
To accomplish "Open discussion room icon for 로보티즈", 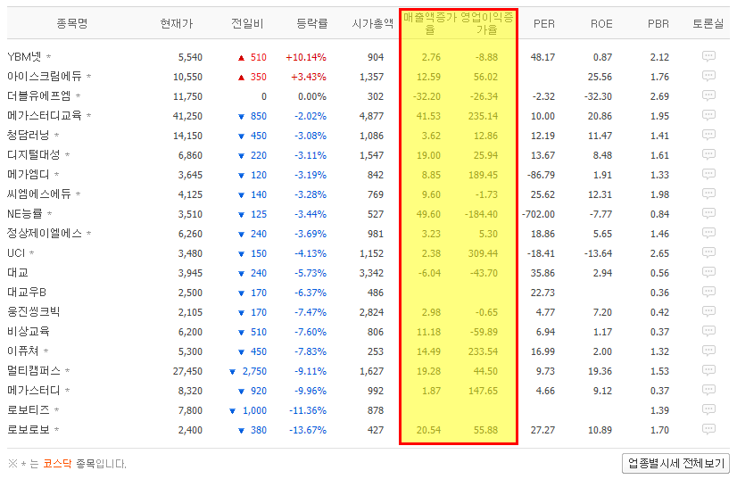I will pyautogui.click(x=708, y=410).
